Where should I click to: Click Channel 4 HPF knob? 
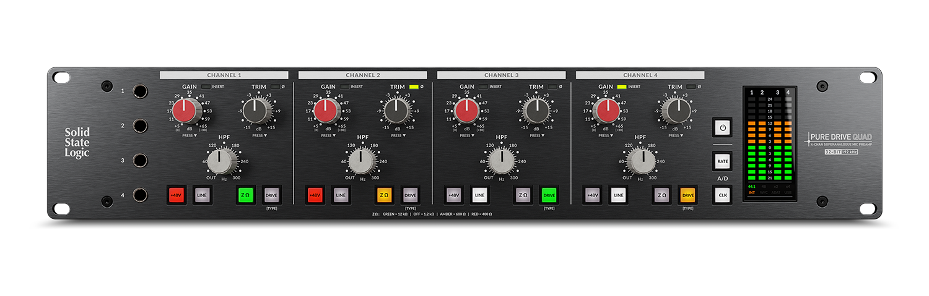(x=641, y=161)
